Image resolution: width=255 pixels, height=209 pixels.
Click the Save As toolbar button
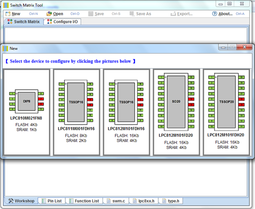tap(140, 14)
